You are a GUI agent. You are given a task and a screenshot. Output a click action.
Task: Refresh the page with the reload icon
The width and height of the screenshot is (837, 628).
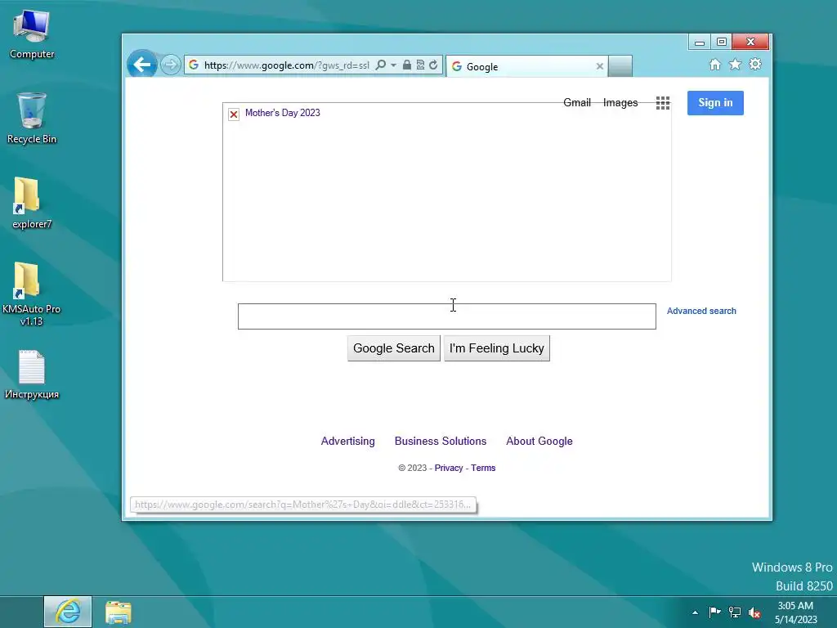coord(433,65)
